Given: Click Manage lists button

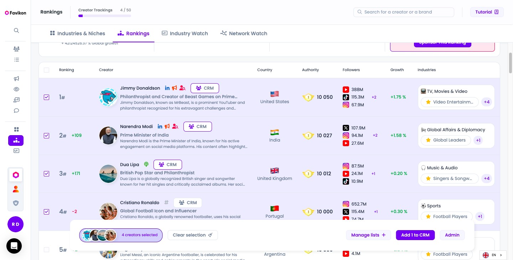Looking at the screenshot, I should click(368, 235).
